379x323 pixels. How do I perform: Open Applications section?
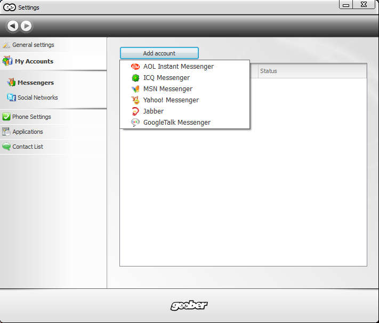pyautogui.click(x=53, y=132)
